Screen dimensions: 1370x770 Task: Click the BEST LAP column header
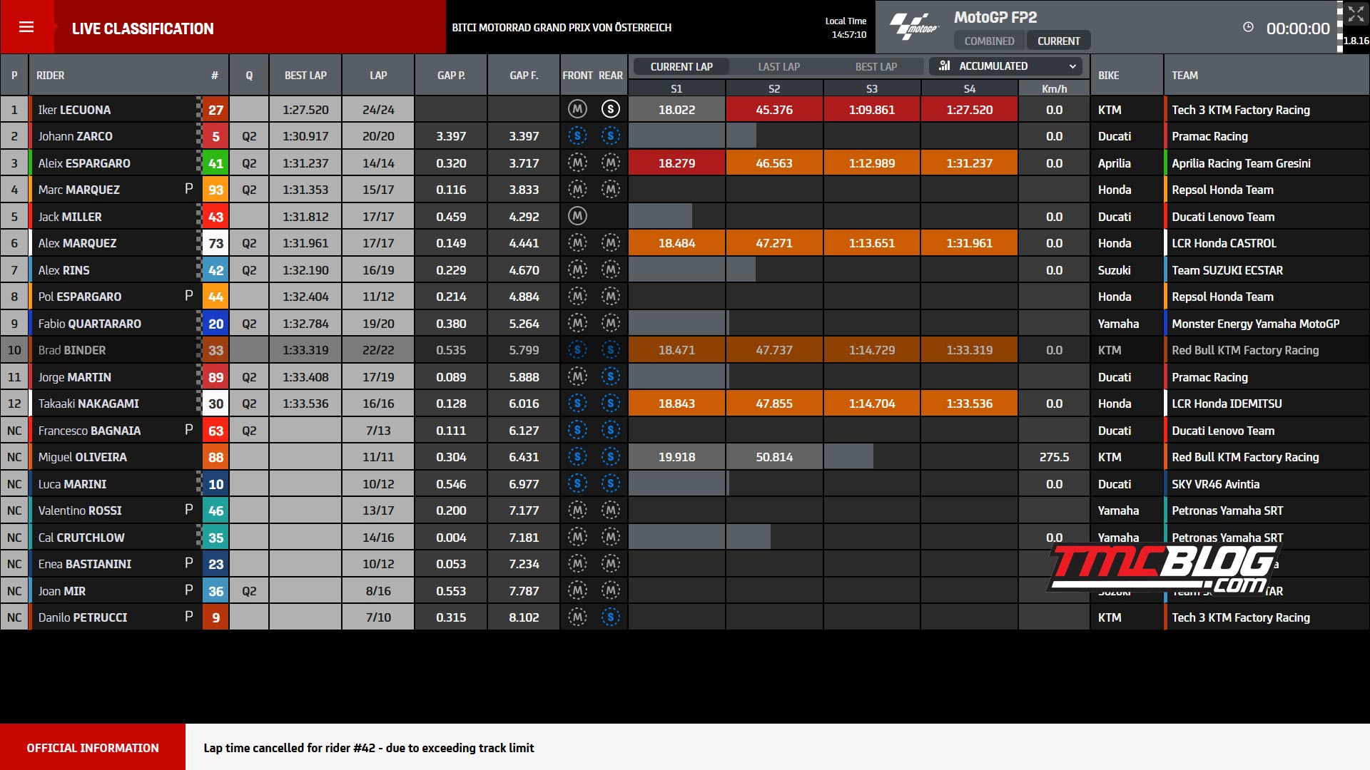click(x=305, y=75)
